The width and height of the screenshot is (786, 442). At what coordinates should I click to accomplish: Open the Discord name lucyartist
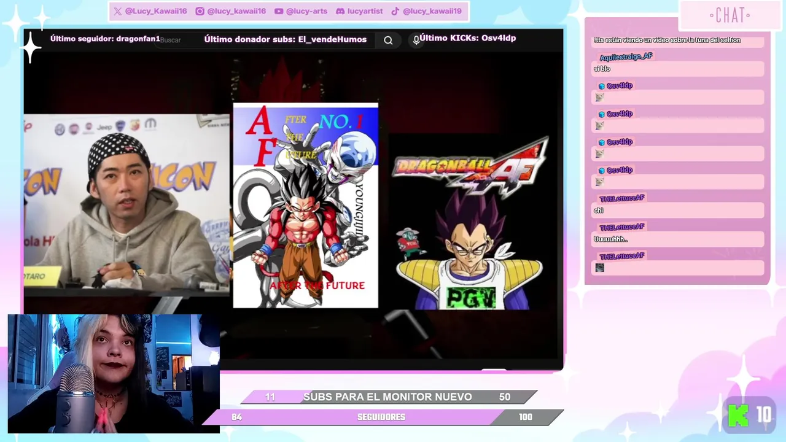coord(365,11)
